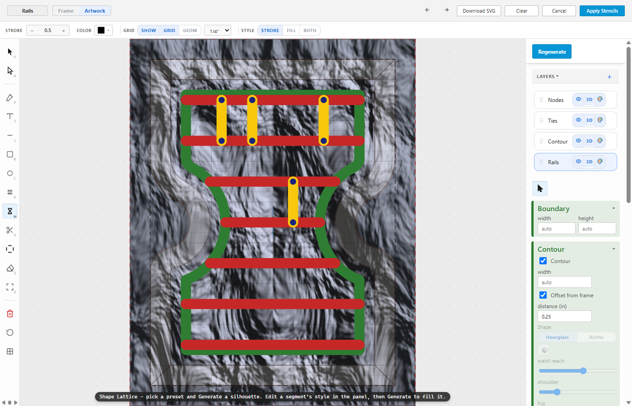Click the pointer tool below layers list
632x406 pixels.
(540, 189)
